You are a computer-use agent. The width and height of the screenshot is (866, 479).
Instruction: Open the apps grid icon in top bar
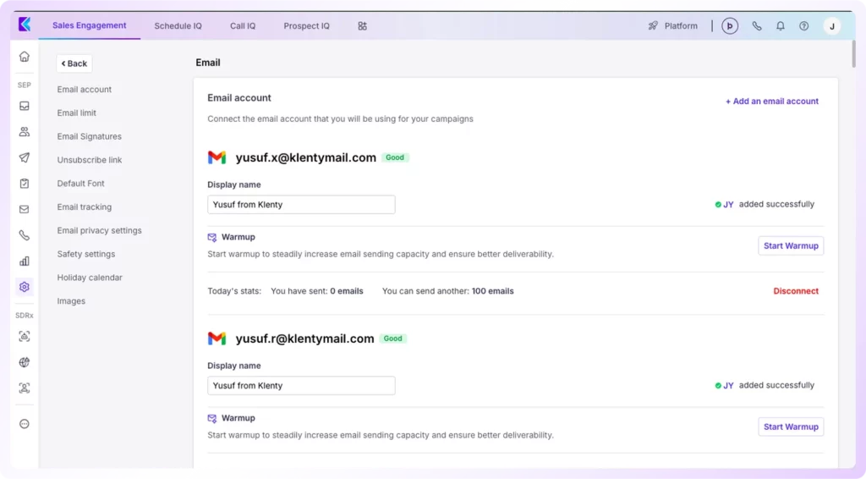coord(362,26)
